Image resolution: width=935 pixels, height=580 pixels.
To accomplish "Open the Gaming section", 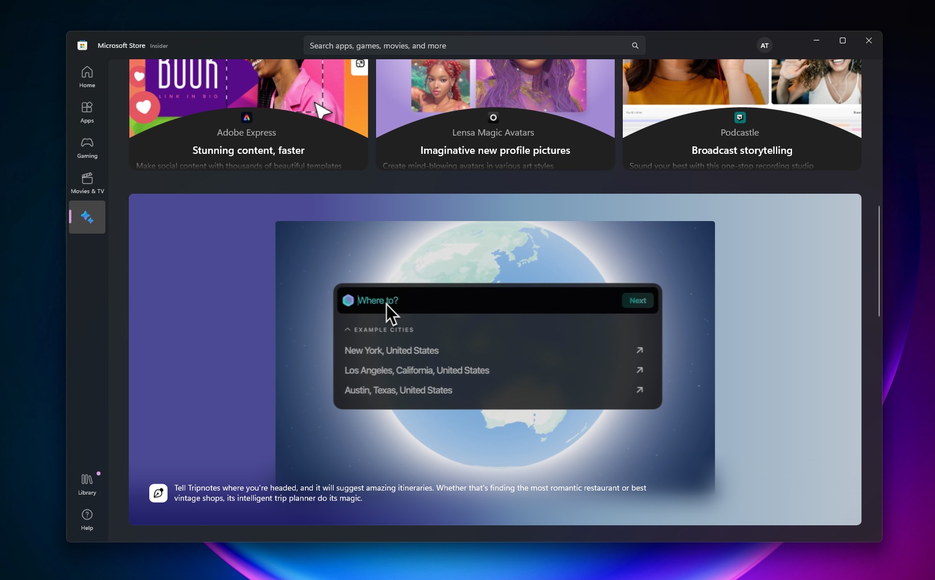I will coord(87,148).
